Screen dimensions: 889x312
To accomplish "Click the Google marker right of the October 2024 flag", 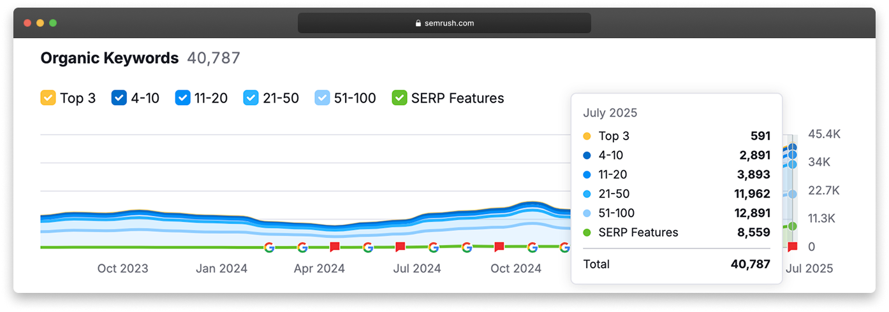I will coord(533,247).
